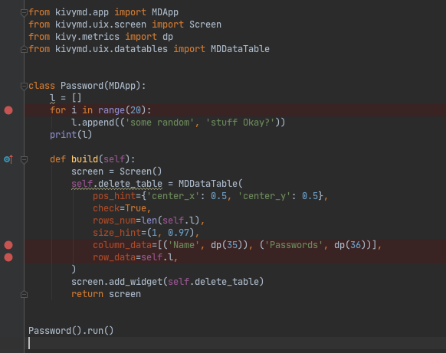Click underlined 'self.delete_table' assignment
446x353 pixels.
(116, 184)
